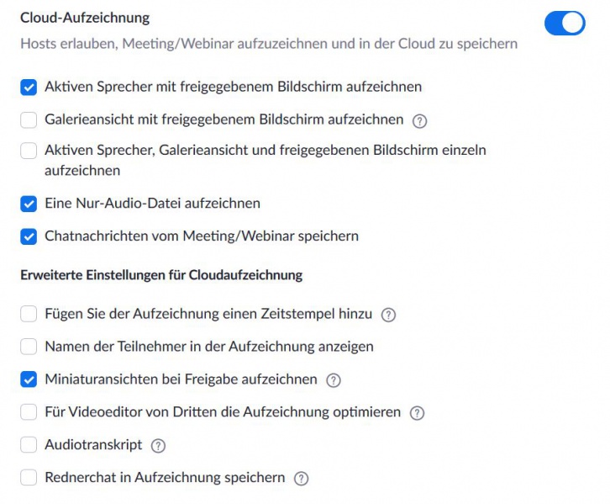Image resolution: width=610 pixels, height=504 pixels.
Task: Click the Cloud-Aufzeichnung heading text
Action: 85,19
